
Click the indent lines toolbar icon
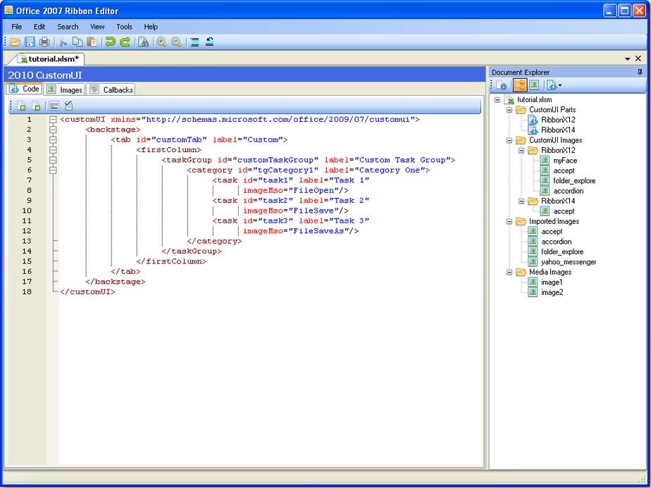pyautogui.click(x=194, y=42)
